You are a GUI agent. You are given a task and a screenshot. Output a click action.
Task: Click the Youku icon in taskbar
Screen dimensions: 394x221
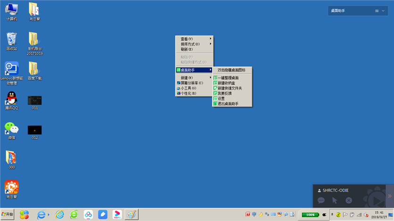pyautogui.click(x=117, y=214)
